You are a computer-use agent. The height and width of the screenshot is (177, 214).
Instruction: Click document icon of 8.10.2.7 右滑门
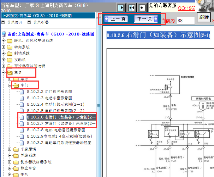(x=22, y=124)
